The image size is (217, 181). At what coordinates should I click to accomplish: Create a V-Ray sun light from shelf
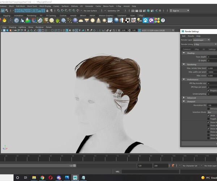pyautogui.click(x=105, y=20)
